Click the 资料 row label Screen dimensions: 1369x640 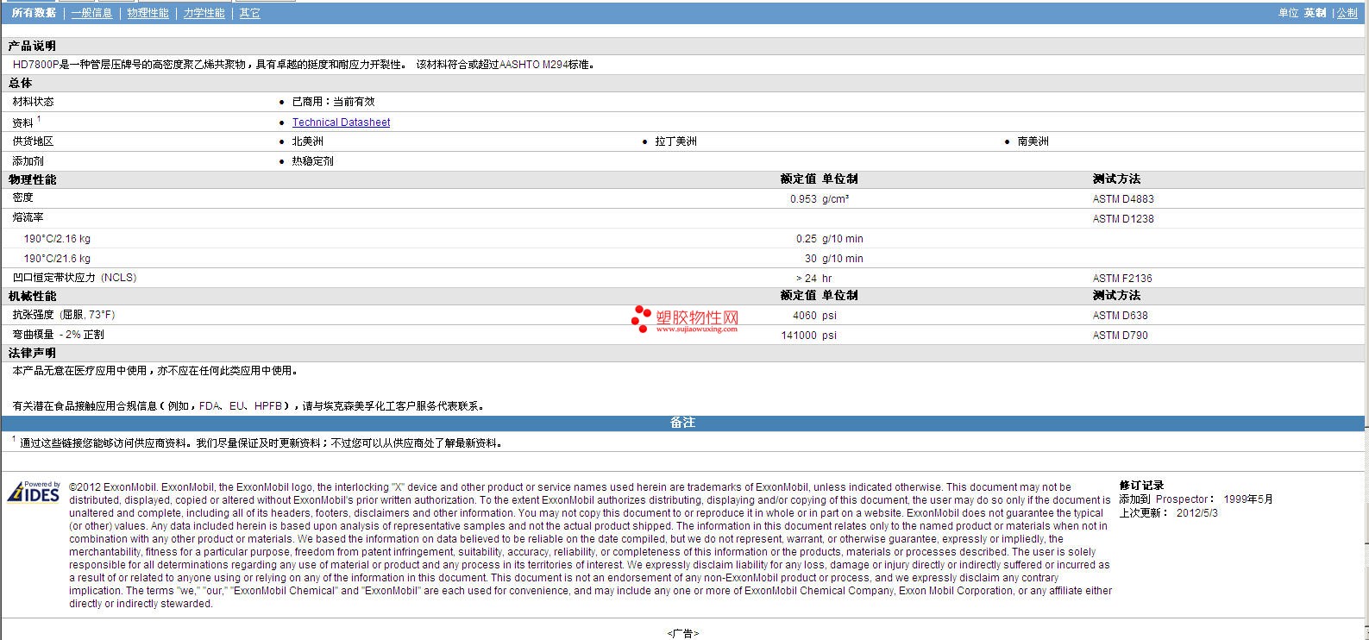23,122
